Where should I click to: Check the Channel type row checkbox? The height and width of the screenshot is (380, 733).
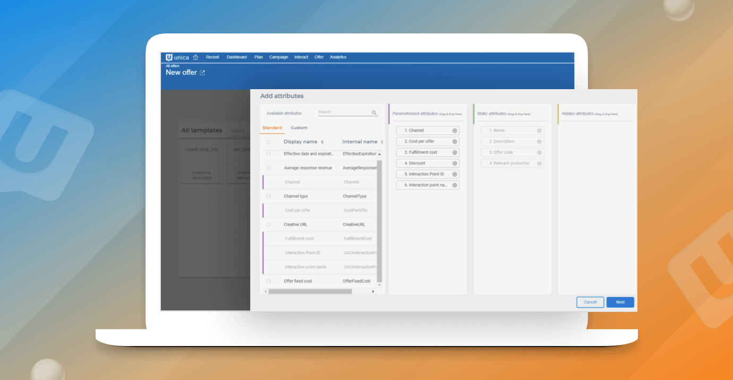click(268, 196)
